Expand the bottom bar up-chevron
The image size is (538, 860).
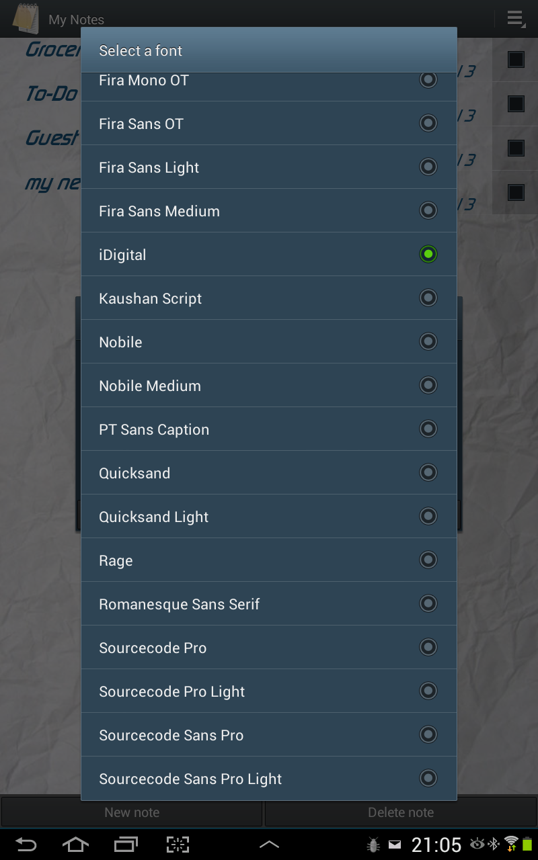(x=269, y=845)
